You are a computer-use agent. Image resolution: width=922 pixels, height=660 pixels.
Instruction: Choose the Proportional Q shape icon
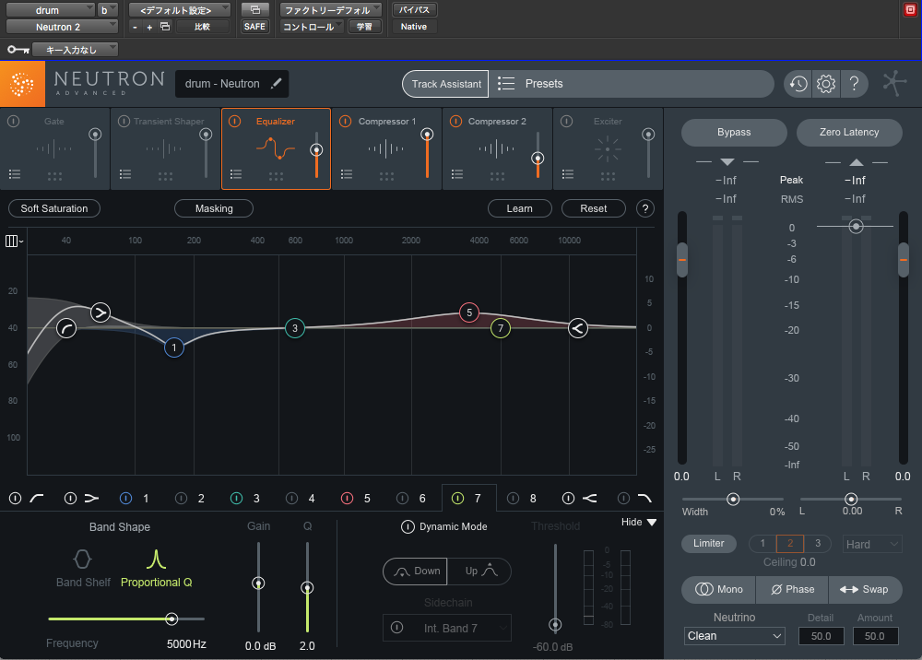click(x=156, y=559)
